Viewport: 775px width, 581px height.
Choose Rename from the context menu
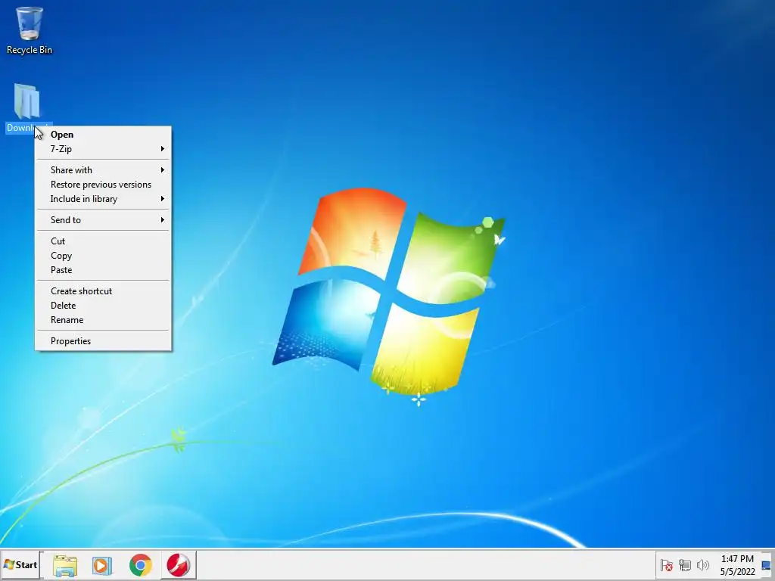pyautogui.click(x=103, y=320)
